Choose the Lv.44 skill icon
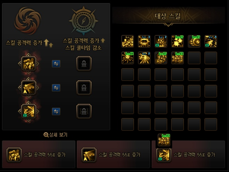Viewport: 229px width, 172px height. [x=127, y=58]
